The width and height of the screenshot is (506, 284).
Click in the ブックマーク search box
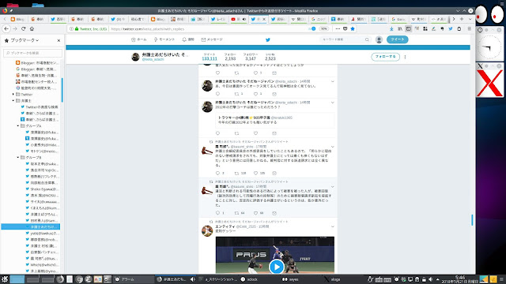click(32, 53)
